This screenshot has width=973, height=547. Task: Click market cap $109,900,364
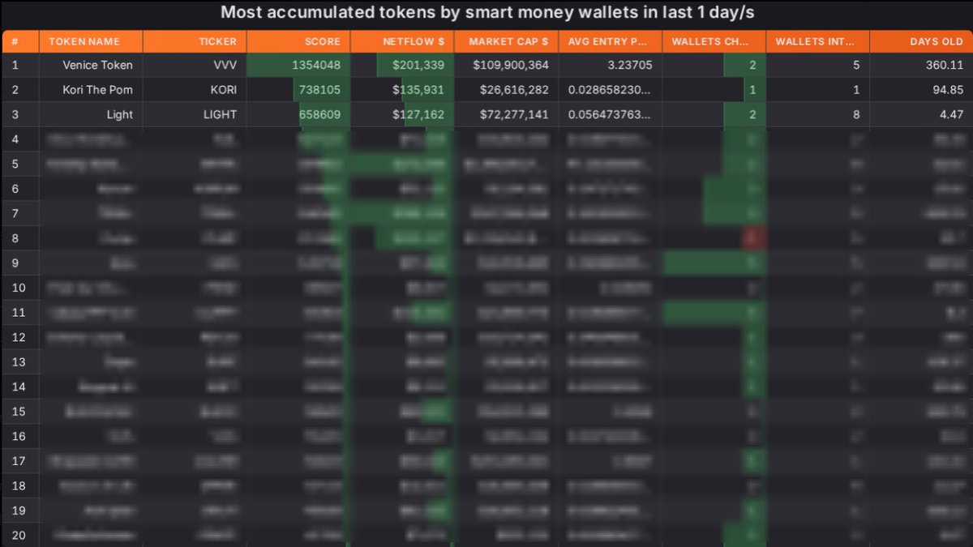pos(512,65)
